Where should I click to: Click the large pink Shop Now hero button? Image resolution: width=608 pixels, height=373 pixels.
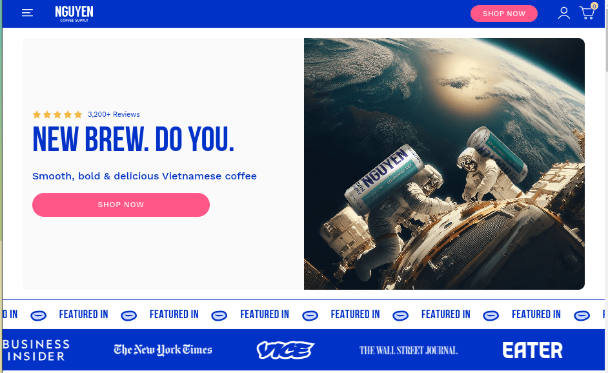tap(121, 205)
